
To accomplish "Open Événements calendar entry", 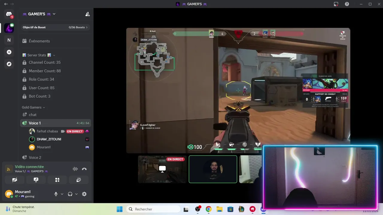I will tap(55, 41).
